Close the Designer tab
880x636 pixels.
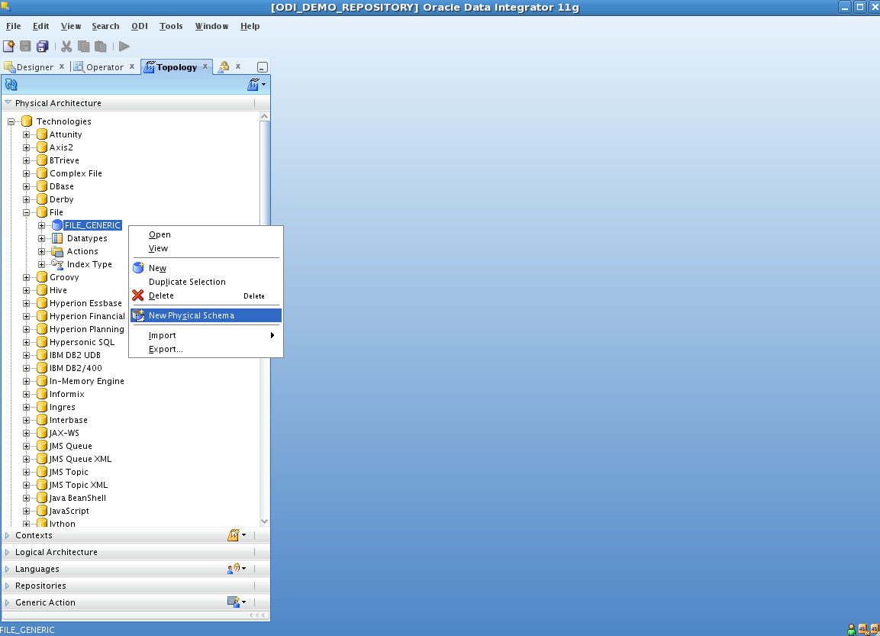[62, 66]
